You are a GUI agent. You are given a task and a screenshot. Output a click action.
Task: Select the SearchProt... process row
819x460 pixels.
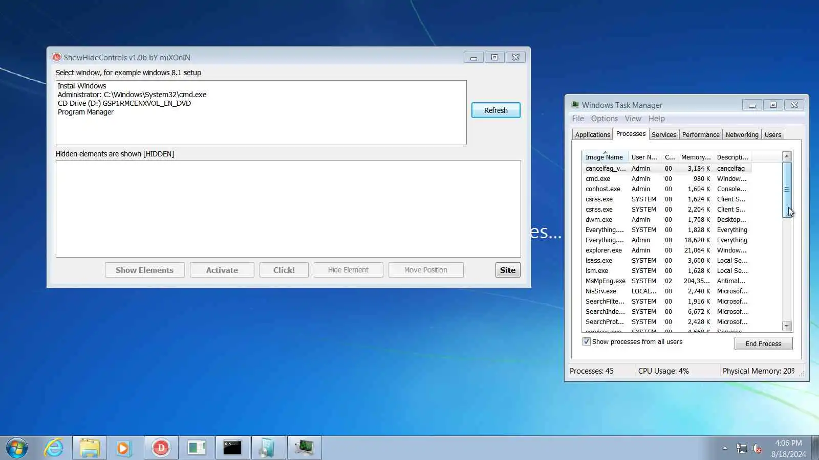pos(666,321)
